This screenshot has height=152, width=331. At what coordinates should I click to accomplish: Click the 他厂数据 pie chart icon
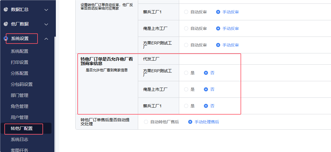[6, 24]
